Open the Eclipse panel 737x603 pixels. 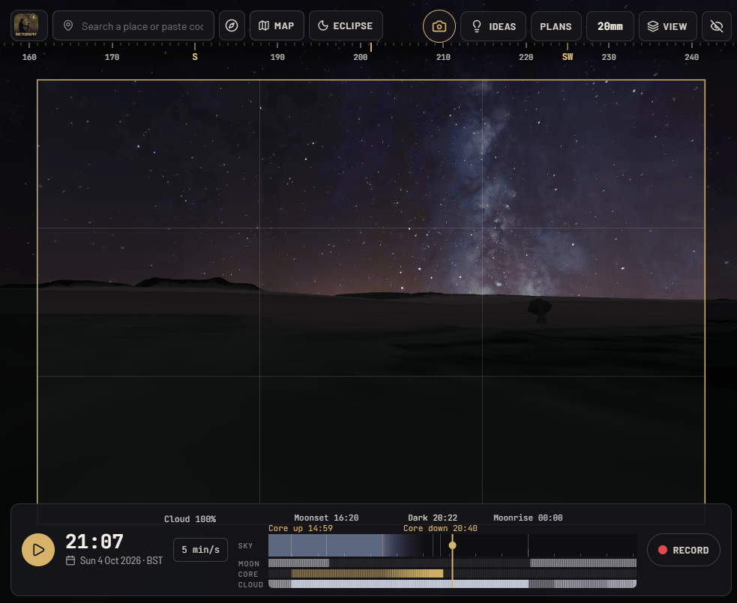[346, 25]
